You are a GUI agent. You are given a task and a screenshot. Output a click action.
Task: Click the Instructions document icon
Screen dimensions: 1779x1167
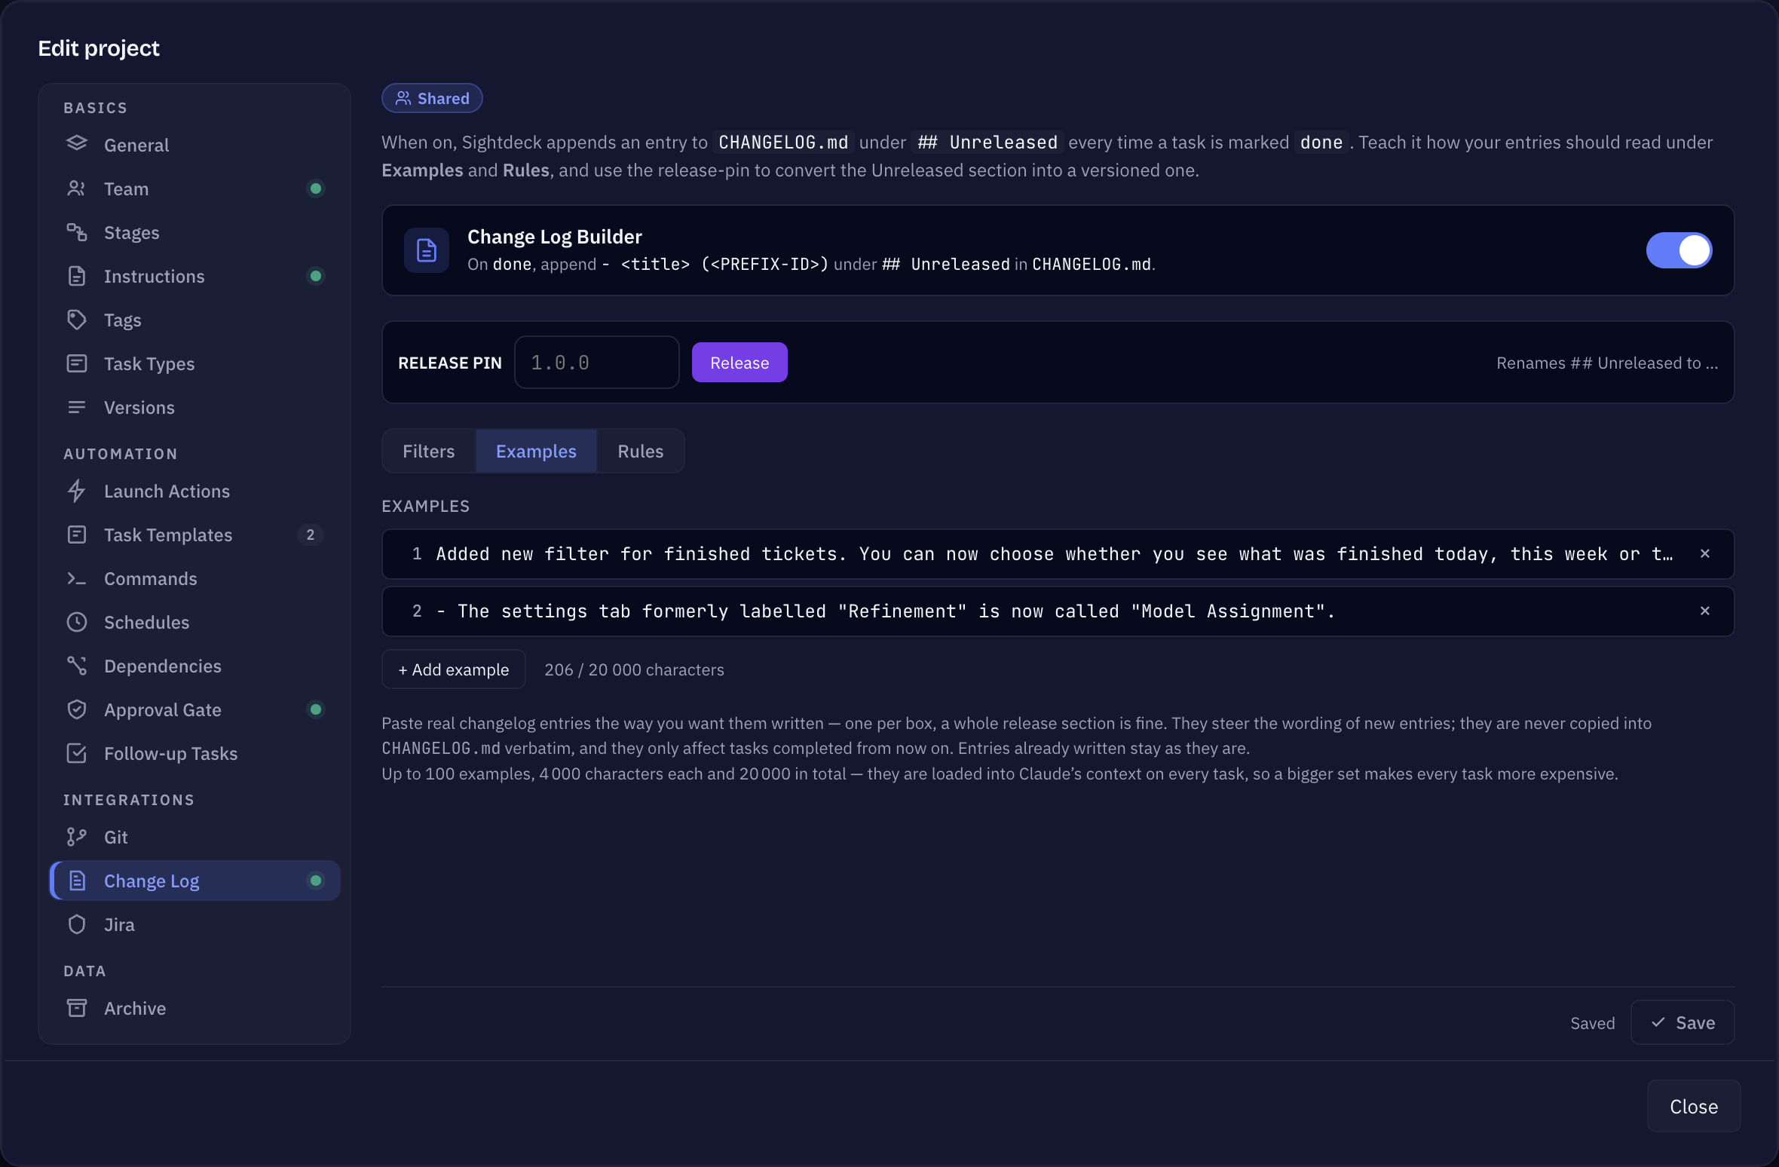click(x=77, y=276)
